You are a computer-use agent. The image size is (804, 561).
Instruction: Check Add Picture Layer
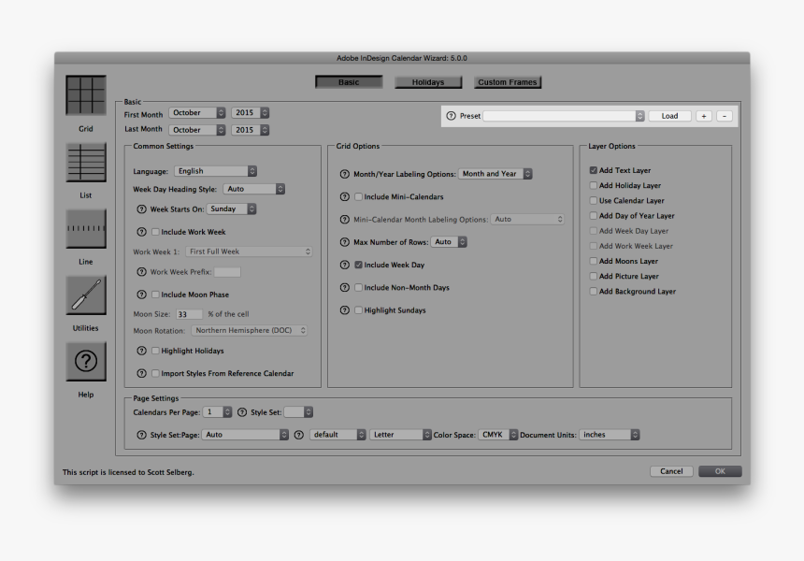click(x=594, y=276)
